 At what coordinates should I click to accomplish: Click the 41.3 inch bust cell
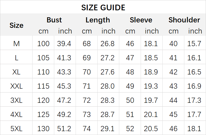coord(64,58)
